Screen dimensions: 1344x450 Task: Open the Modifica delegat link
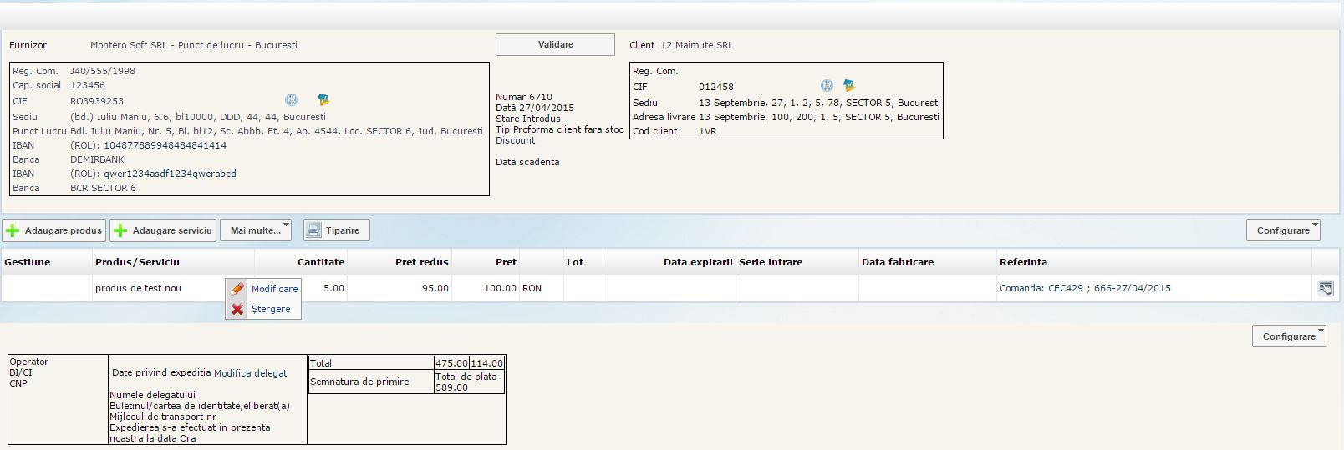tap(250, 373)
